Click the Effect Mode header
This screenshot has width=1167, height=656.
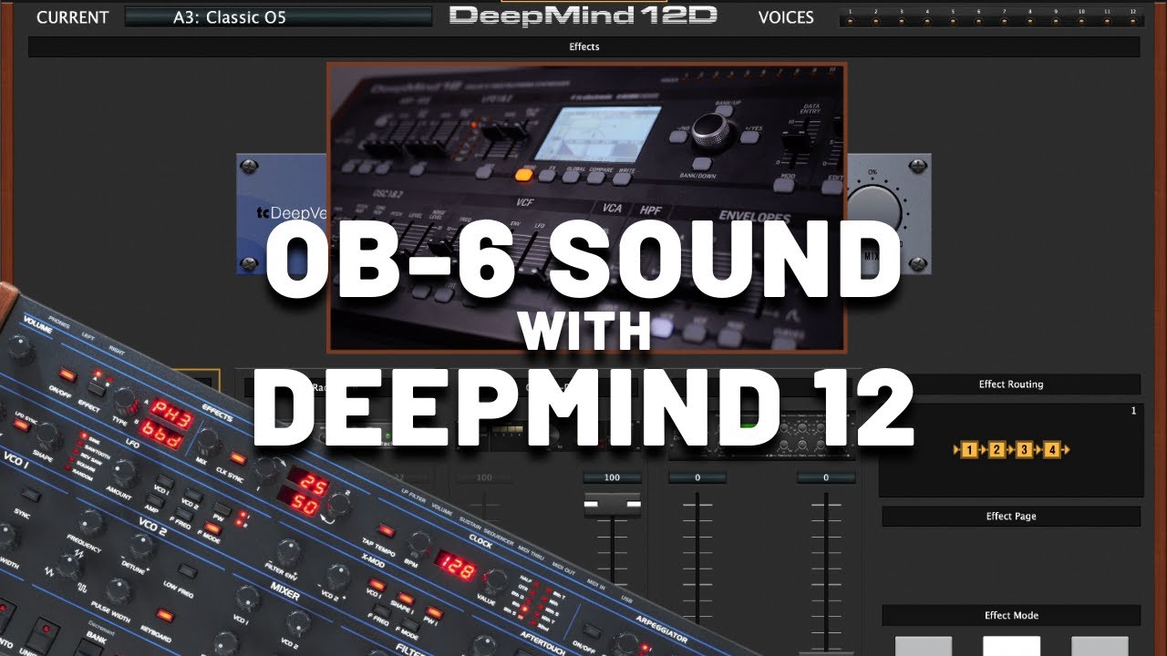coord(1011,615)
